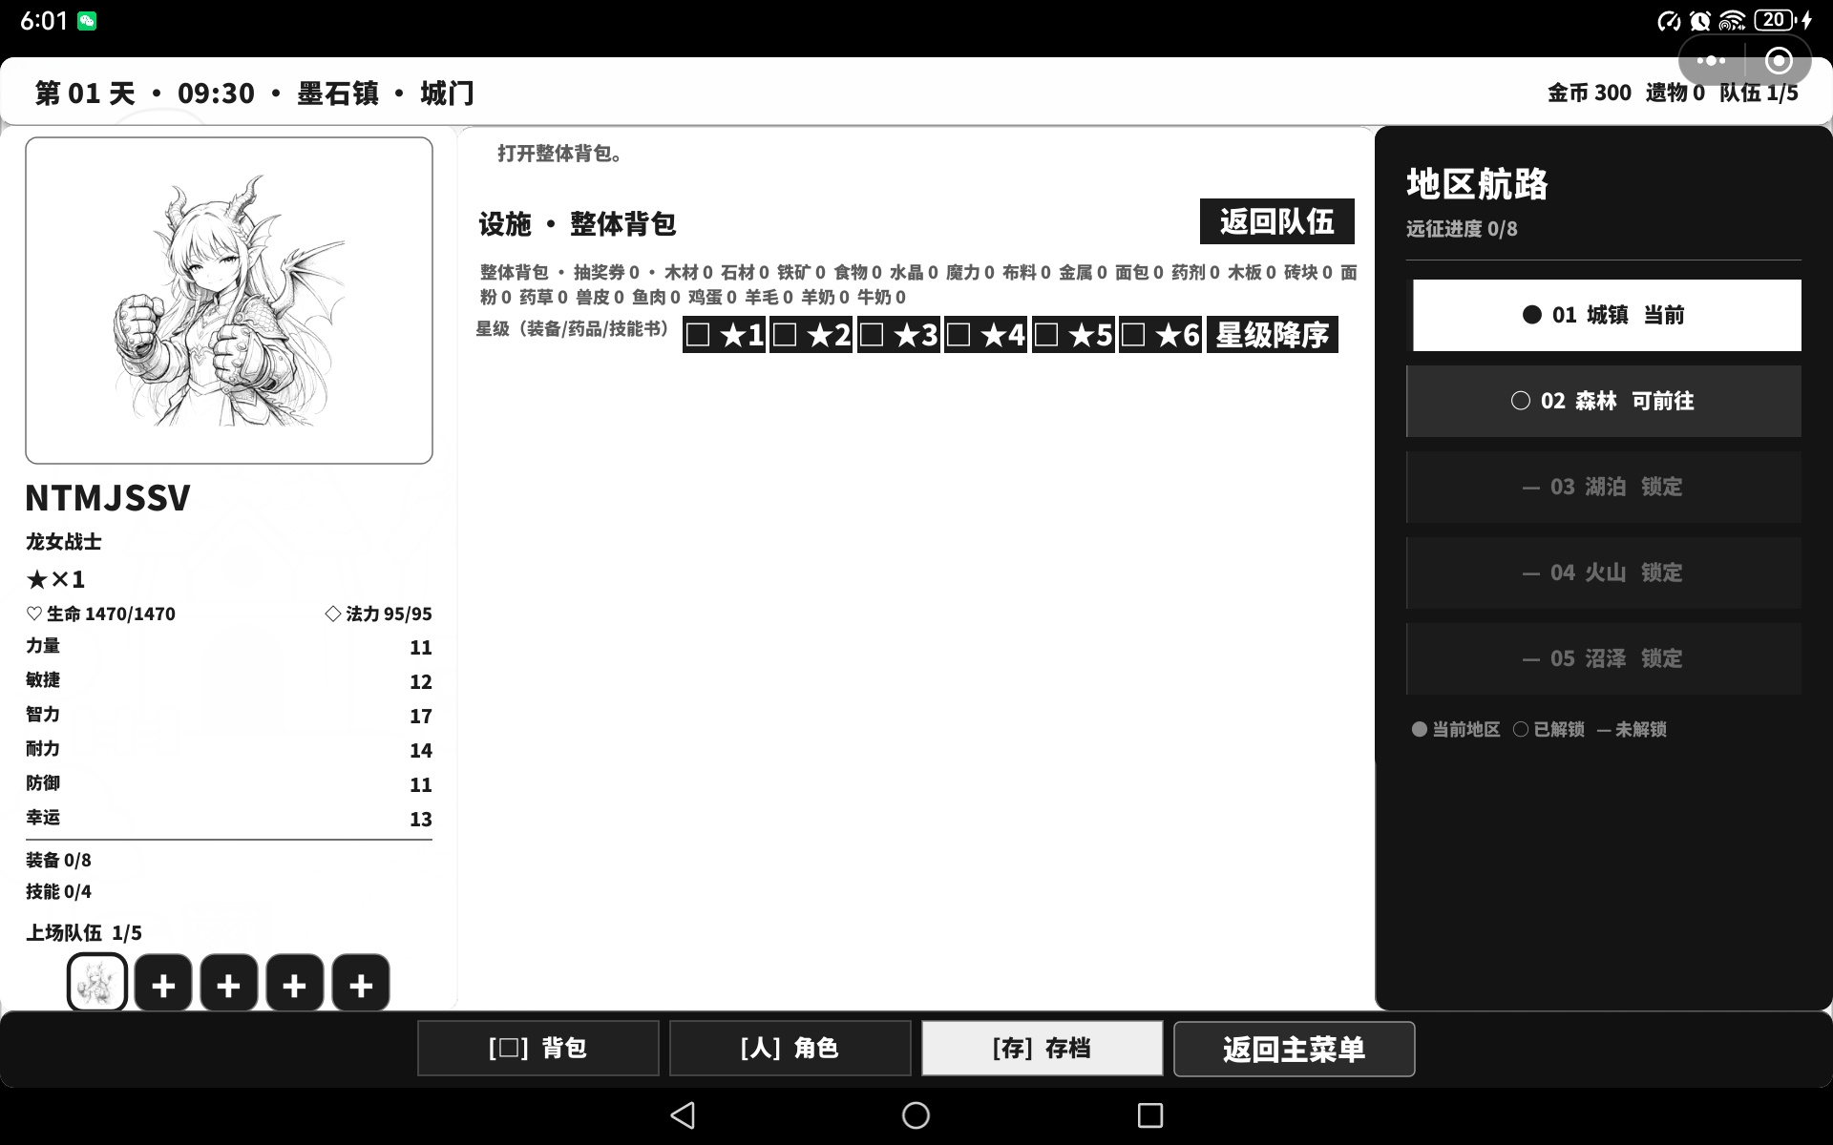Click the 金币 300 gold counter
Image resolution: width=1833 pixels, height=1145 pixels.
click(1590, 93)
